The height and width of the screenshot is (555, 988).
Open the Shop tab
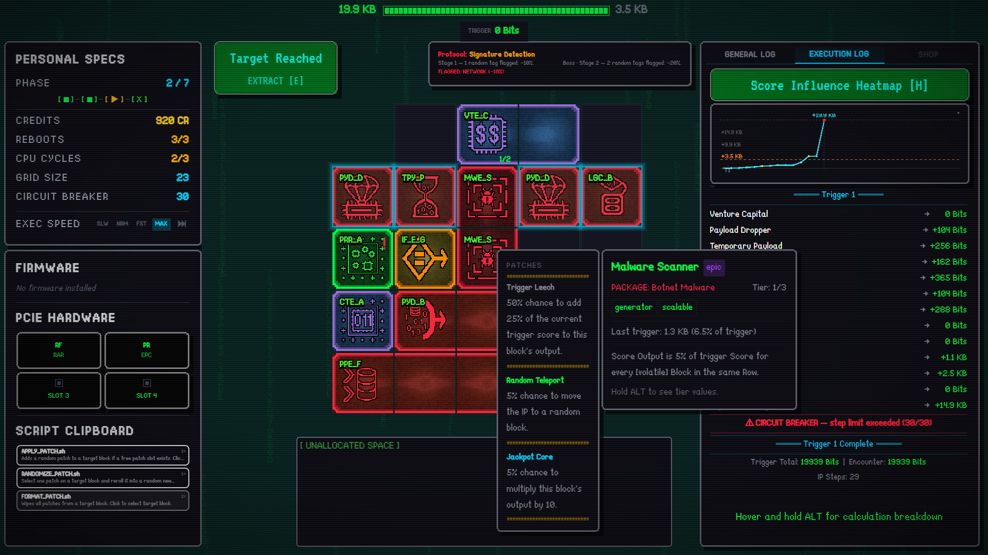[928, 54]
